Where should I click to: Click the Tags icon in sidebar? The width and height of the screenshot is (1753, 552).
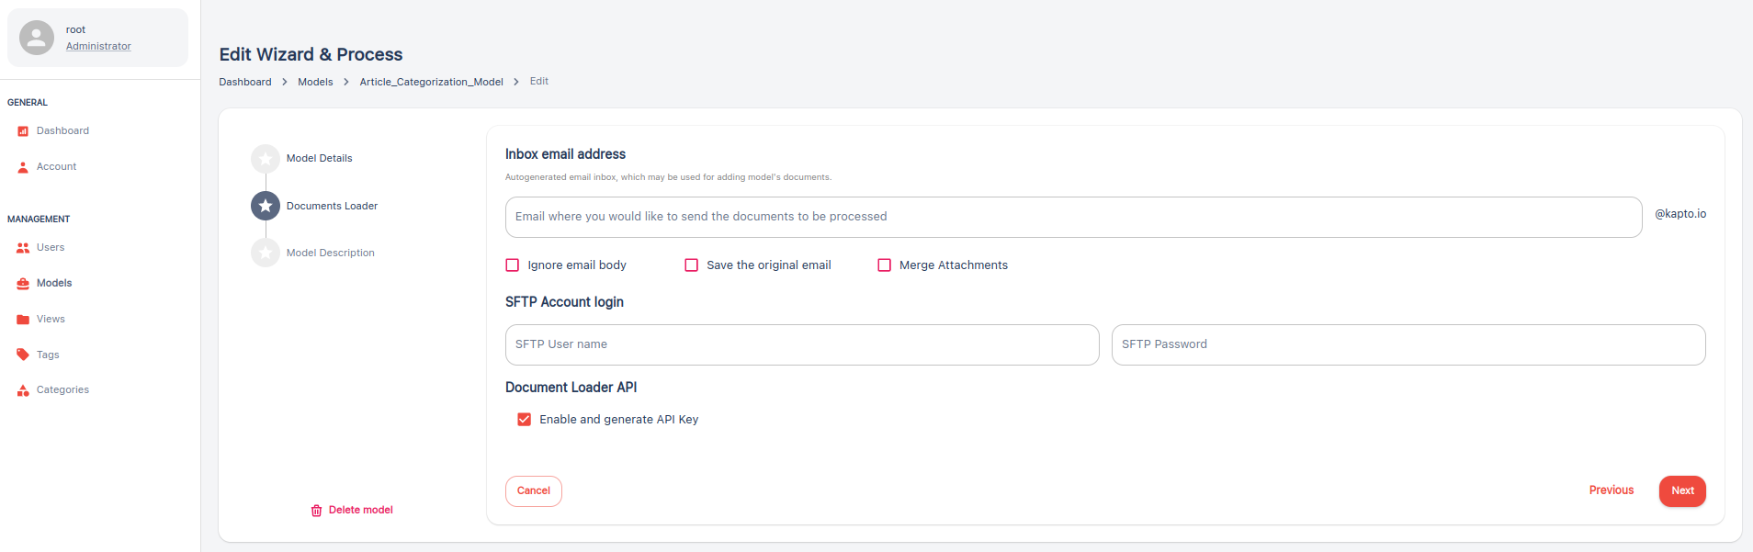click(23, 355)
